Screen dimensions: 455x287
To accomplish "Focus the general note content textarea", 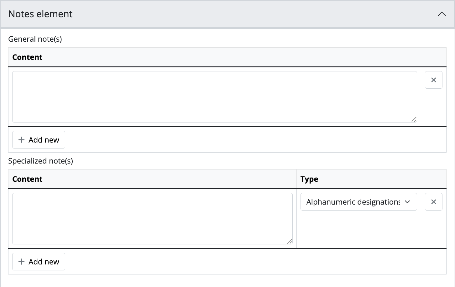I will tap(214, 97).
